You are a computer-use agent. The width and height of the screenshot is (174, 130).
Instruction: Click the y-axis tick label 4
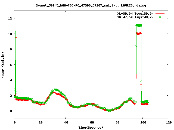tap(11, 80)
